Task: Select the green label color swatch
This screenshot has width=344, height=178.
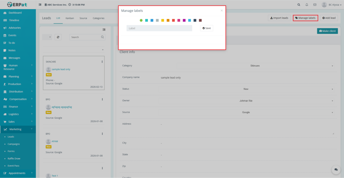Action: point(141,20)
